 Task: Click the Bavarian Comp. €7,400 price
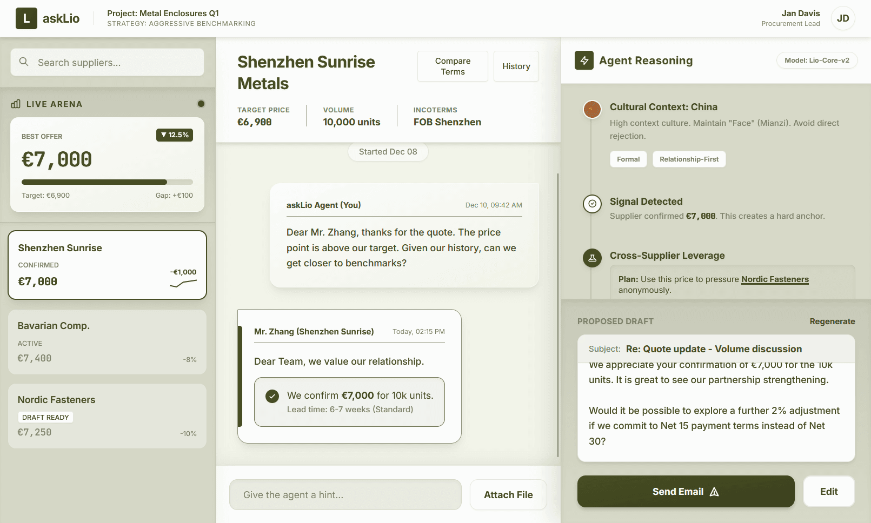35,358
